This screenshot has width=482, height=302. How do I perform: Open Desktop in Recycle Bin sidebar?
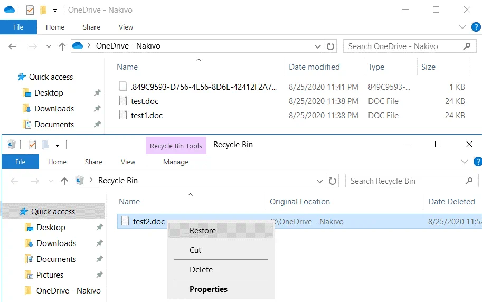[x=51, y=228]
